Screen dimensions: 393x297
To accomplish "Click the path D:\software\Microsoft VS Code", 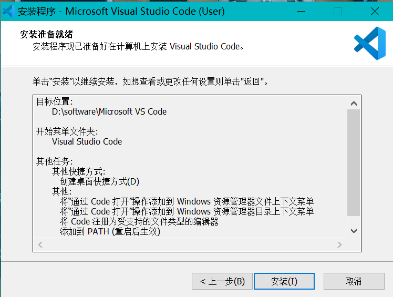I will tap(109, 111).
